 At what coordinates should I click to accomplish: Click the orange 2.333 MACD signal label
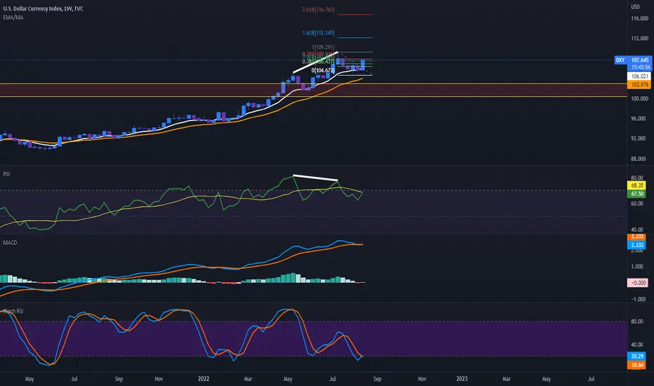coord(636,237)
